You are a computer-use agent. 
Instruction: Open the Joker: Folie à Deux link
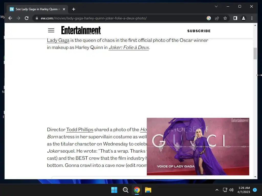[129, 47]
